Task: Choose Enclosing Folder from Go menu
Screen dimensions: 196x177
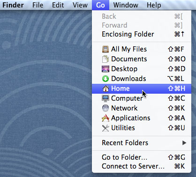Action: point(142,34)
